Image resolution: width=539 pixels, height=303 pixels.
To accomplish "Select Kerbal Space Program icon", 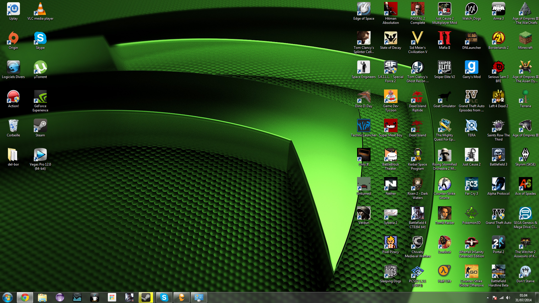I will (417, 159).
